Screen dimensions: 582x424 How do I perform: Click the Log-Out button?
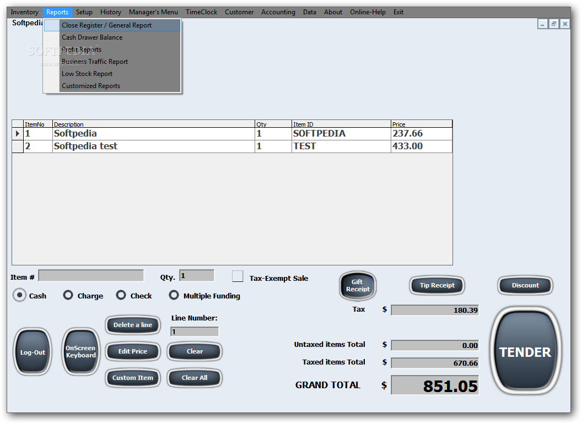click(33, 352)
